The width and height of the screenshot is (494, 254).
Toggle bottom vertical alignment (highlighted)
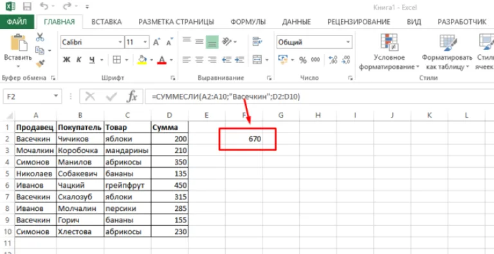click(212, 42)
